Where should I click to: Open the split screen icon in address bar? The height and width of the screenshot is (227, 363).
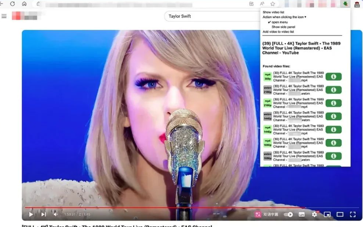point(251,3)
